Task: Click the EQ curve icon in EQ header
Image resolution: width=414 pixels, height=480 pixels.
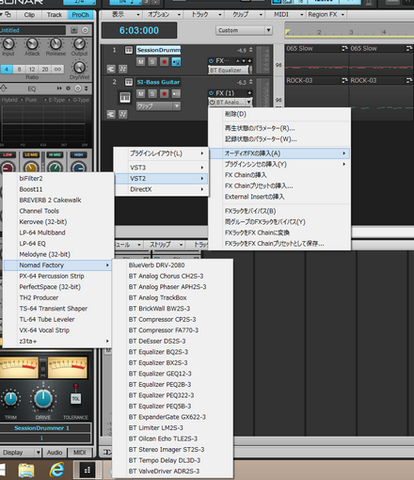Action: point(4,88)
